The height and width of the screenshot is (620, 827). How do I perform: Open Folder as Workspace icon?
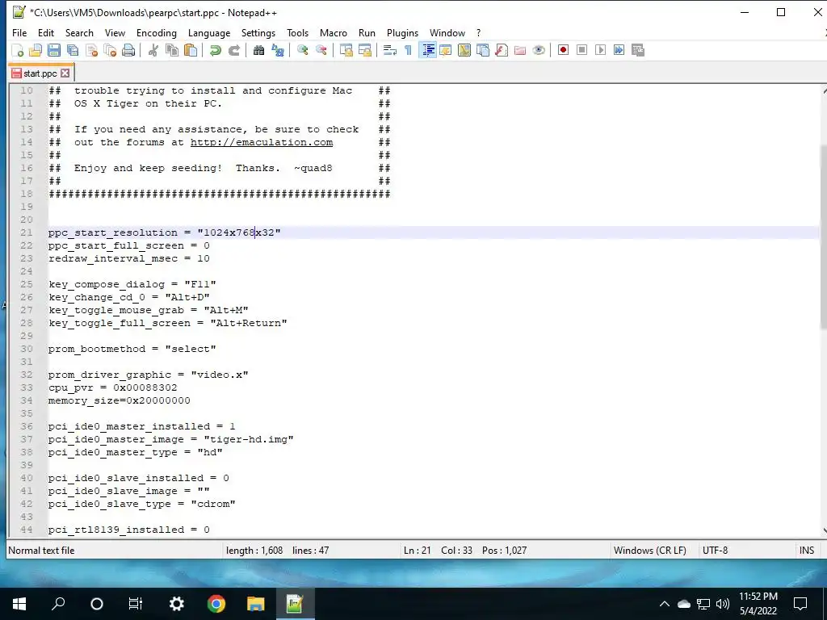[520, 51]
